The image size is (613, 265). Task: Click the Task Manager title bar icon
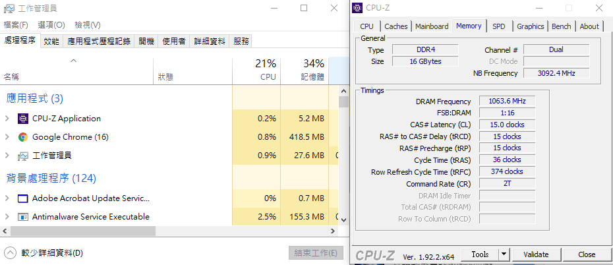pos(9,8)
